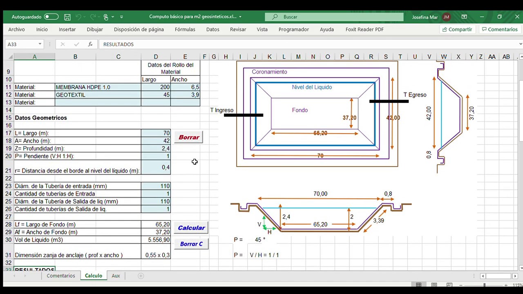Switch to the Inicio tab
The height and width of the screenshot is (294, 523).
(x=42, y=29)
